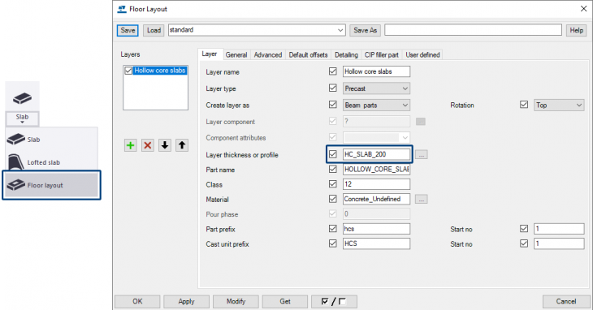Click the Save As button
Viewport: 593px width, 310px height.
tap(366, 30)
